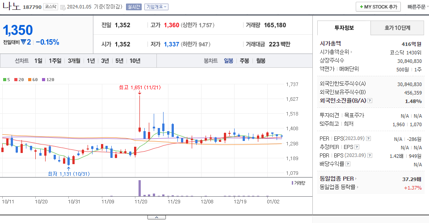Select the 주봉 candle chart
Viewport: 429px width, 223px height.
coord(244,61)
